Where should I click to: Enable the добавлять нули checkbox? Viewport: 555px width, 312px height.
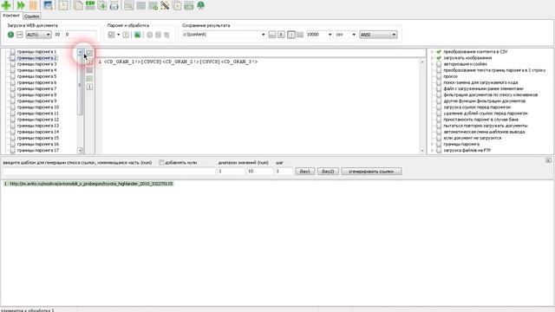coord(161,162)
